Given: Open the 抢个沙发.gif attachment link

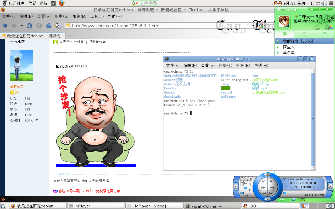Looking at the screenshot, I should click(x=64, y=66).
